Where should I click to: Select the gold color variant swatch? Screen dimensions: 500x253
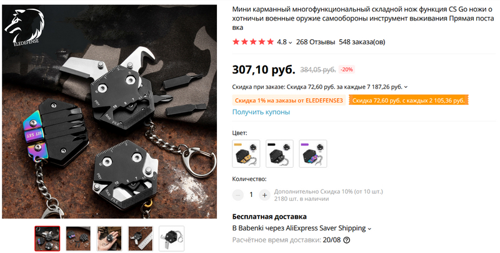[x=246, y=153]
